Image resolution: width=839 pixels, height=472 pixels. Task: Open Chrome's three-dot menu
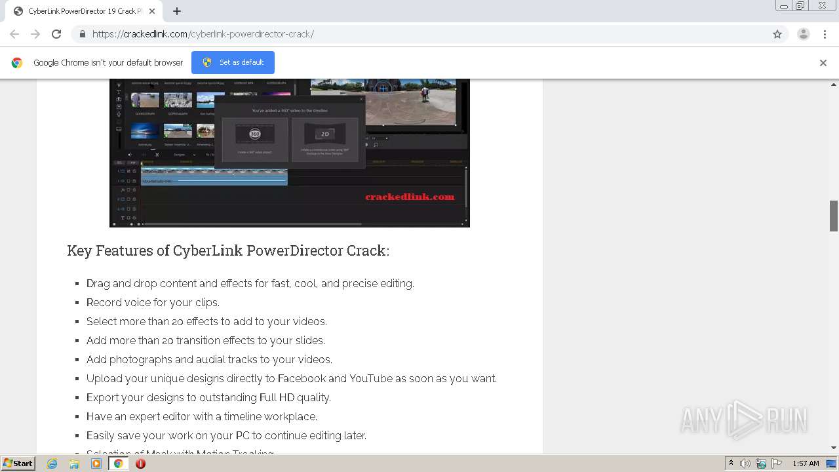click(x=825, y=34)
